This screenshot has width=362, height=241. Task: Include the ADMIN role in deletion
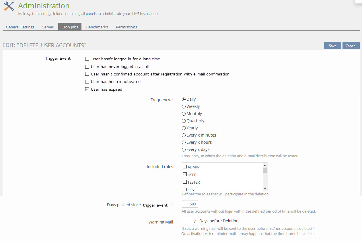pos(185,167)
